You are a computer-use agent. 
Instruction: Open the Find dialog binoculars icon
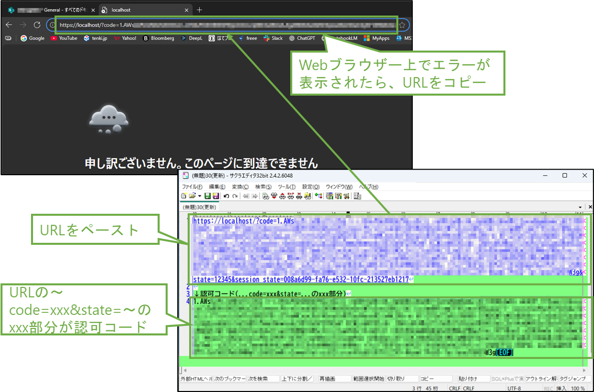pos(266,196)
